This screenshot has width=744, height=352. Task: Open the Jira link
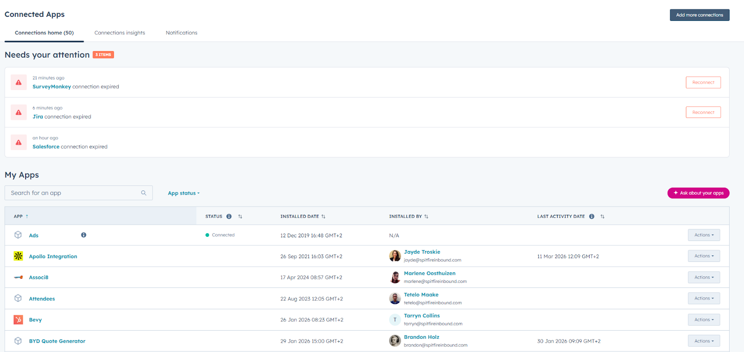38,117
